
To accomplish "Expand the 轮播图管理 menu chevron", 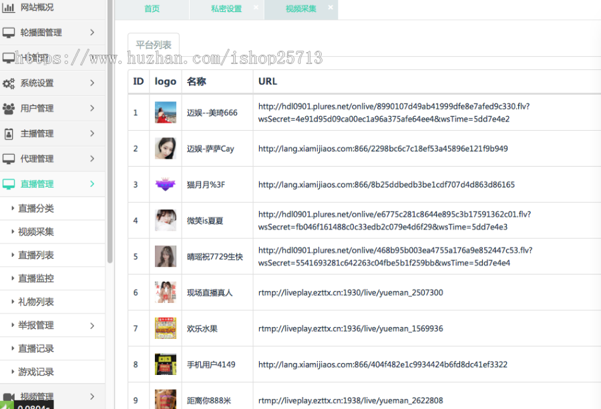I will pos(92,32).
